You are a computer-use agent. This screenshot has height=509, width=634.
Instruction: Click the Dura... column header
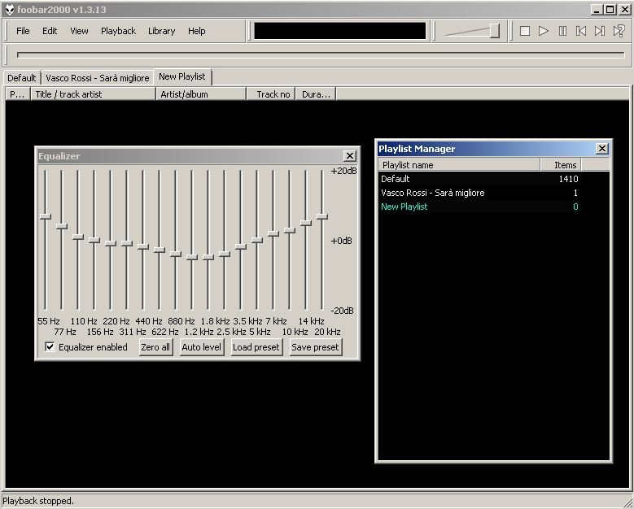(x=316, y=94)
